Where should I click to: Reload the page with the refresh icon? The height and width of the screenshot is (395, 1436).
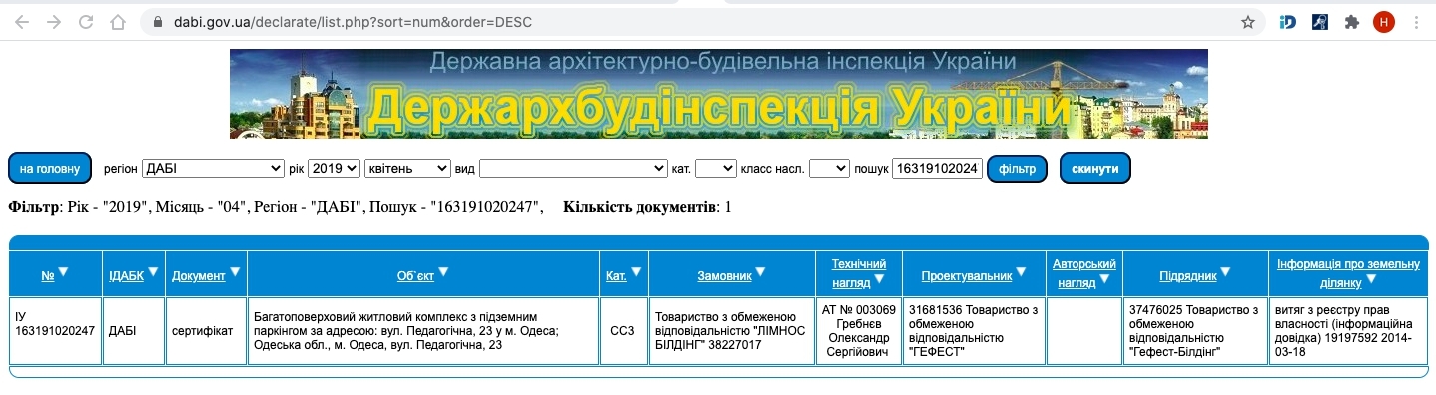[x=86, y=22]
